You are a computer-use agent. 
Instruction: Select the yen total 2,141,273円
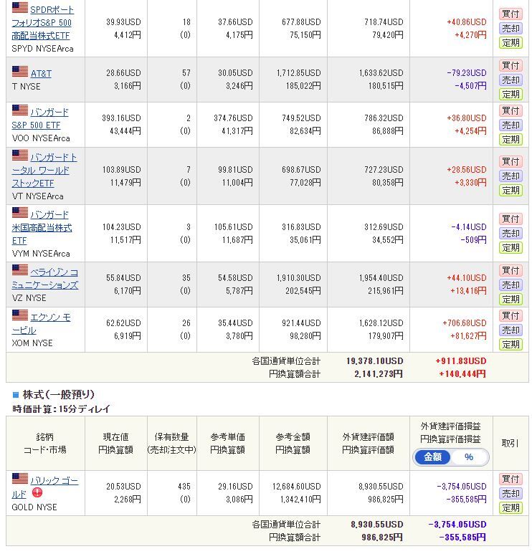tap(379, 374)
